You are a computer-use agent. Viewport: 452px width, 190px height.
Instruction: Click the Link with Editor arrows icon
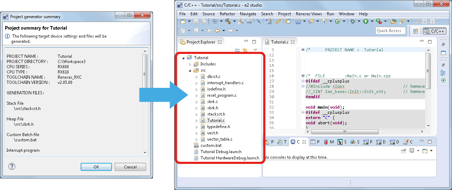tap(245, 50)
